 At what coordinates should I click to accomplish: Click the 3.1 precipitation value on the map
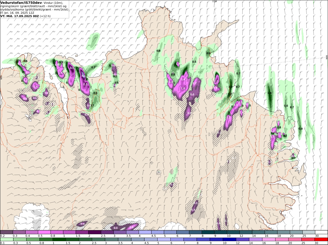coord(72,68)
